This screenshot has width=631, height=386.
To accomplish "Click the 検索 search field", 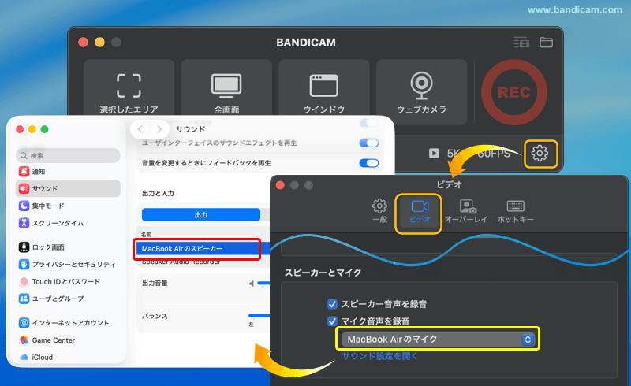I will click(x=67, y=156).
